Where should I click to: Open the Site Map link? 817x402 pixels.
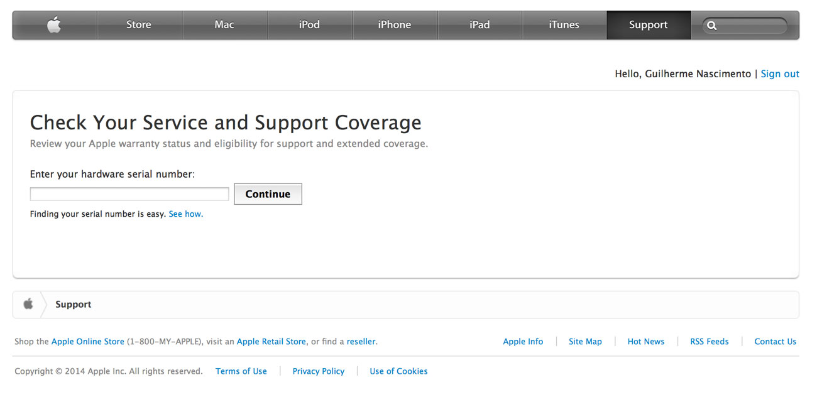(x=585, y=342)
